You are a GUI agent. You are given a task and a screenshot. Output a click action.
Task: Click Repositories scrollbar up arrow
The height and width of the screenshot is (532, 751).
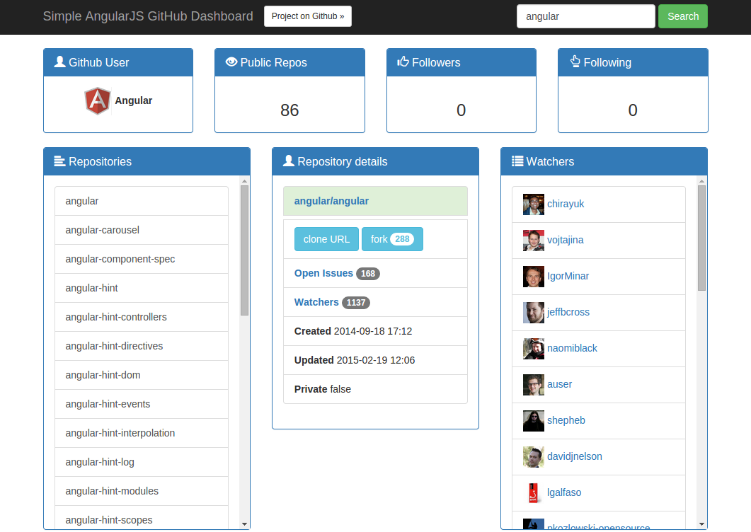coord(244,181)
